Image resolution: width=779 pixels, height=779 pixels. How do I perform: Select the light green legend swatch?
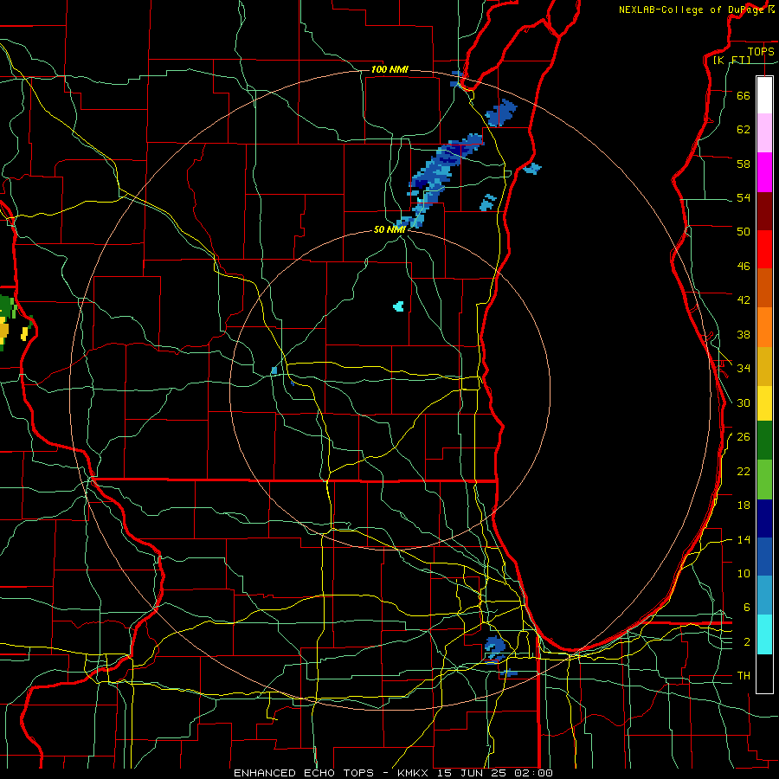pyautogui.click(x=764, y=480)
